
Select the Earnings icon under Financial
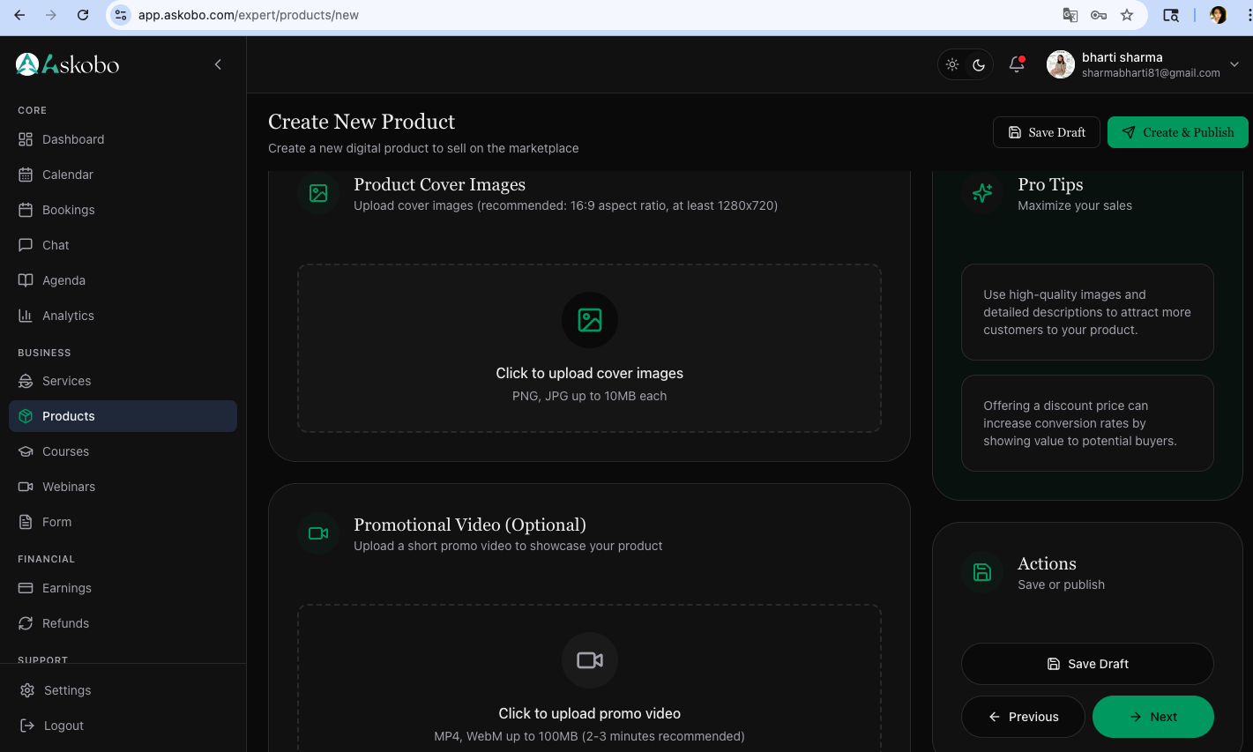25,588
